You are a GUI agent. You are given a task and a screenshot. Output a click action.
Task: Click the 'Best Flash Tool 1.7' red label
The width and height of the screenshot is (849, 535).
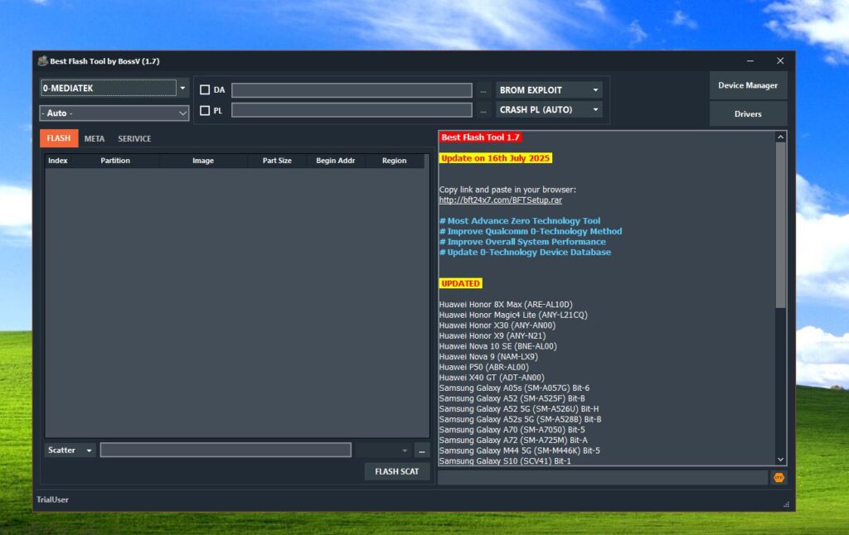[480, 137]
